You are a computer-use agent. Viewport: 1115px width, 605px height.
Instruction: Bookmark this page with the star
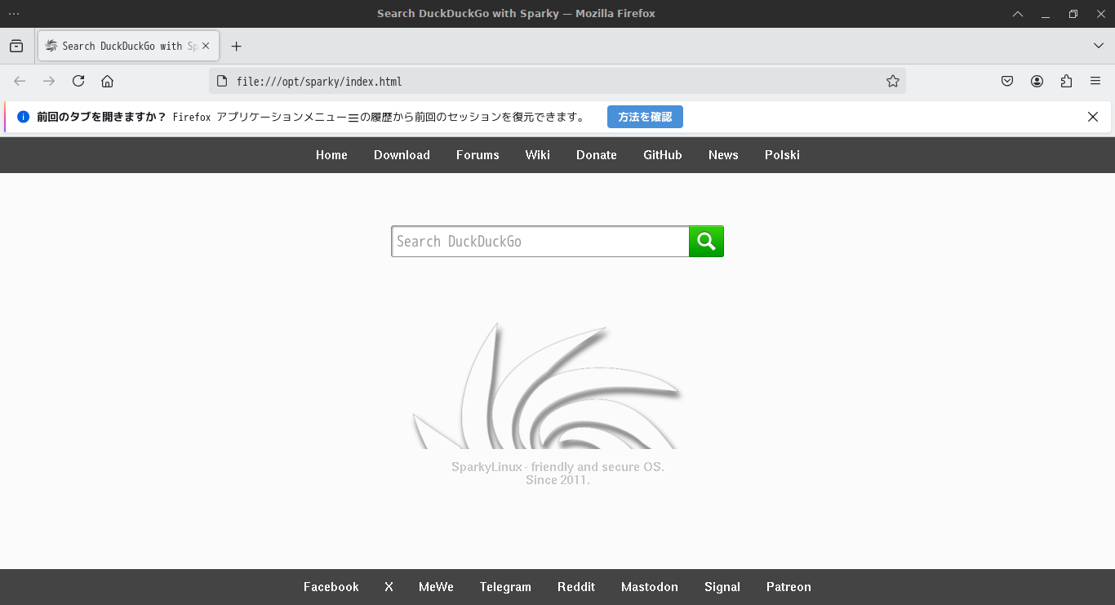(893, 81)
